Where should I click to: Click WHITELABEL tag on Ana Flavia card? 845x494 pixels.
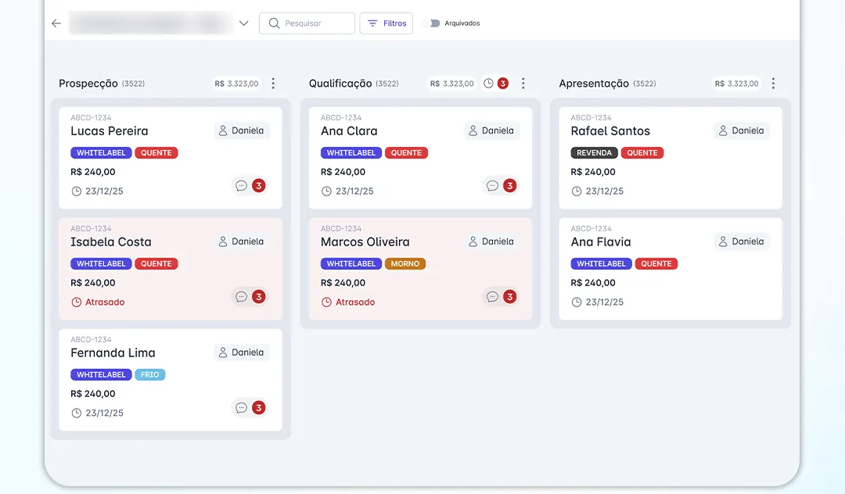[601, 263]
